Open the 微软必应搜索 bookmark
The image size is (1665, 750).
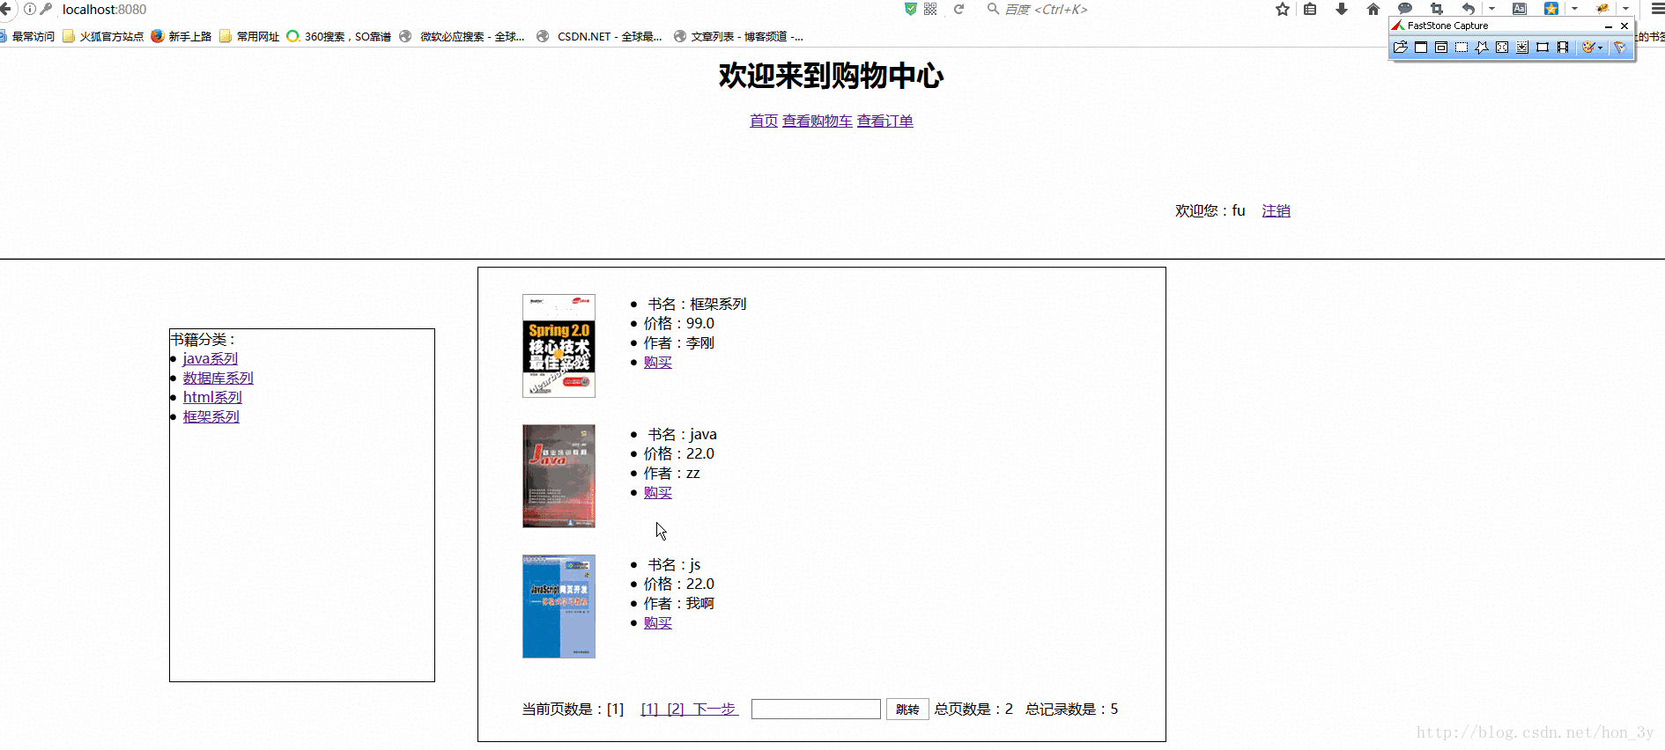(462, 36)
